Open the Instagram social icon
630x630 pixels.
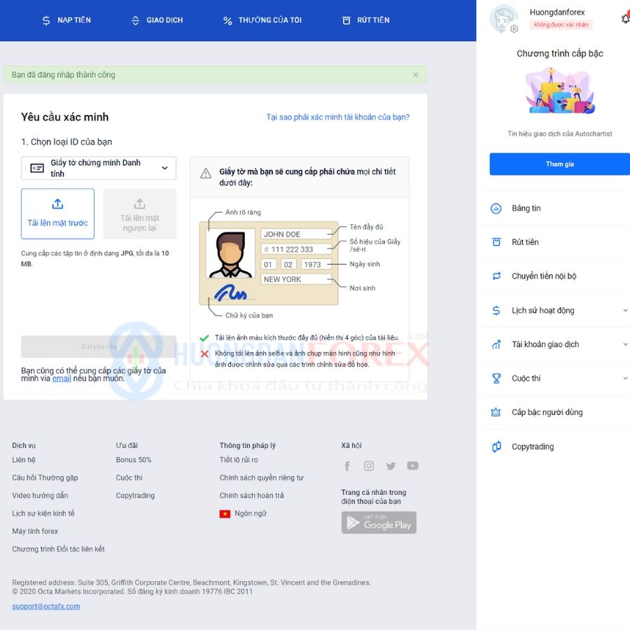coord(369,465)
